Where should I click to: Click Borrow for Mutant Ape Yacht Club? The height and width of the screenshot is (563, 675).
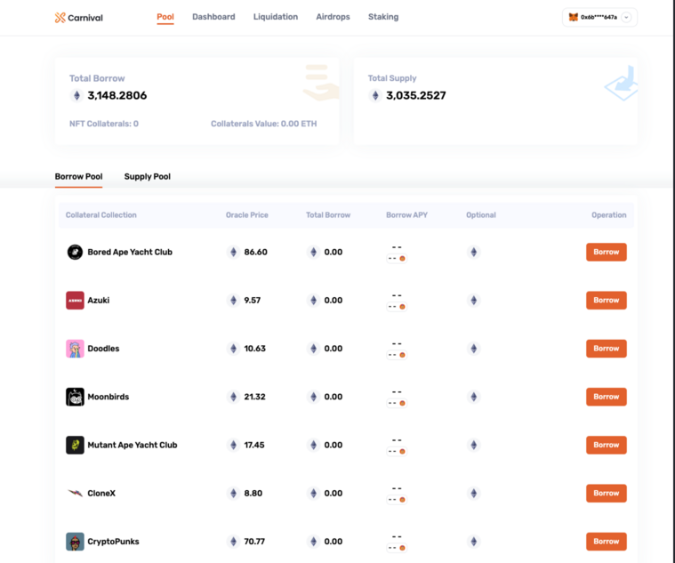(607, 445)
